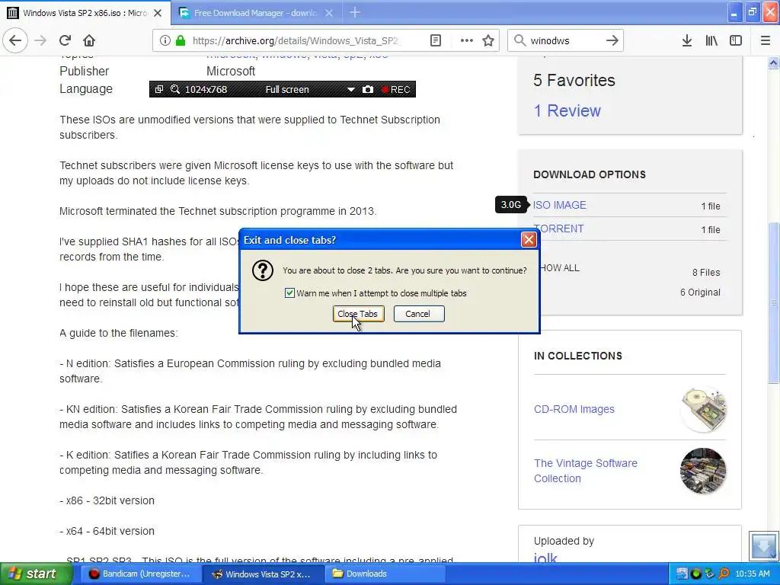Click the magnifier icon in system tray
Image resolution: width=780 pixels, height=585 pixels.
[x=724, y=574]
